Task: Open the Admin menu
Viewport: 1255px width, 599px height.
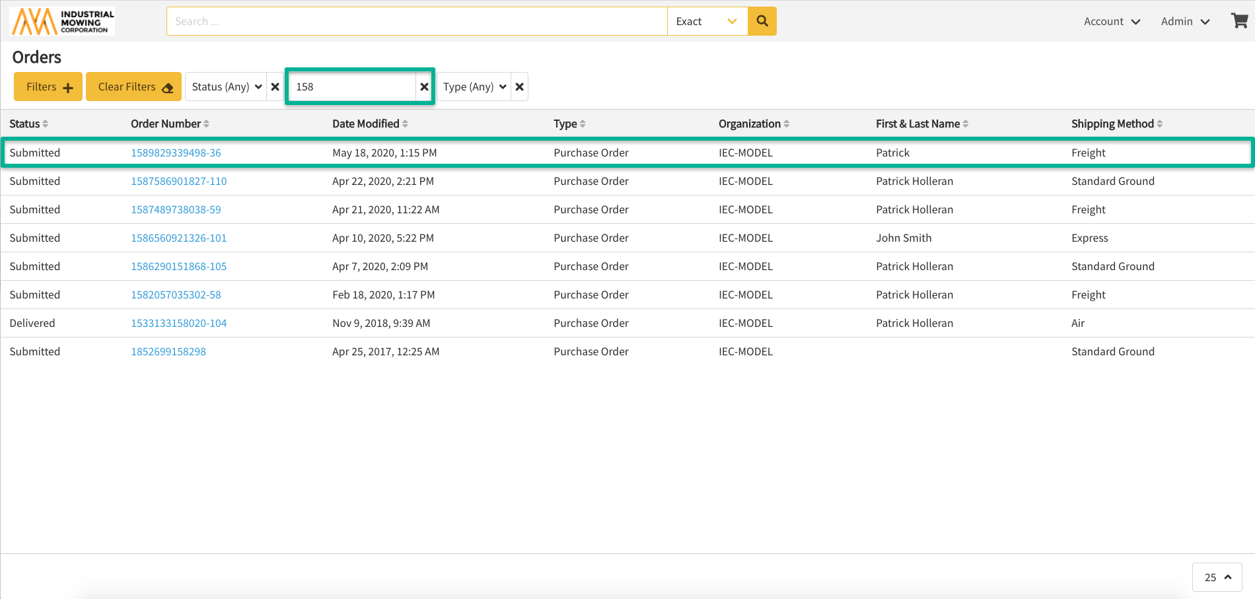Action: tap(1185, 21)
